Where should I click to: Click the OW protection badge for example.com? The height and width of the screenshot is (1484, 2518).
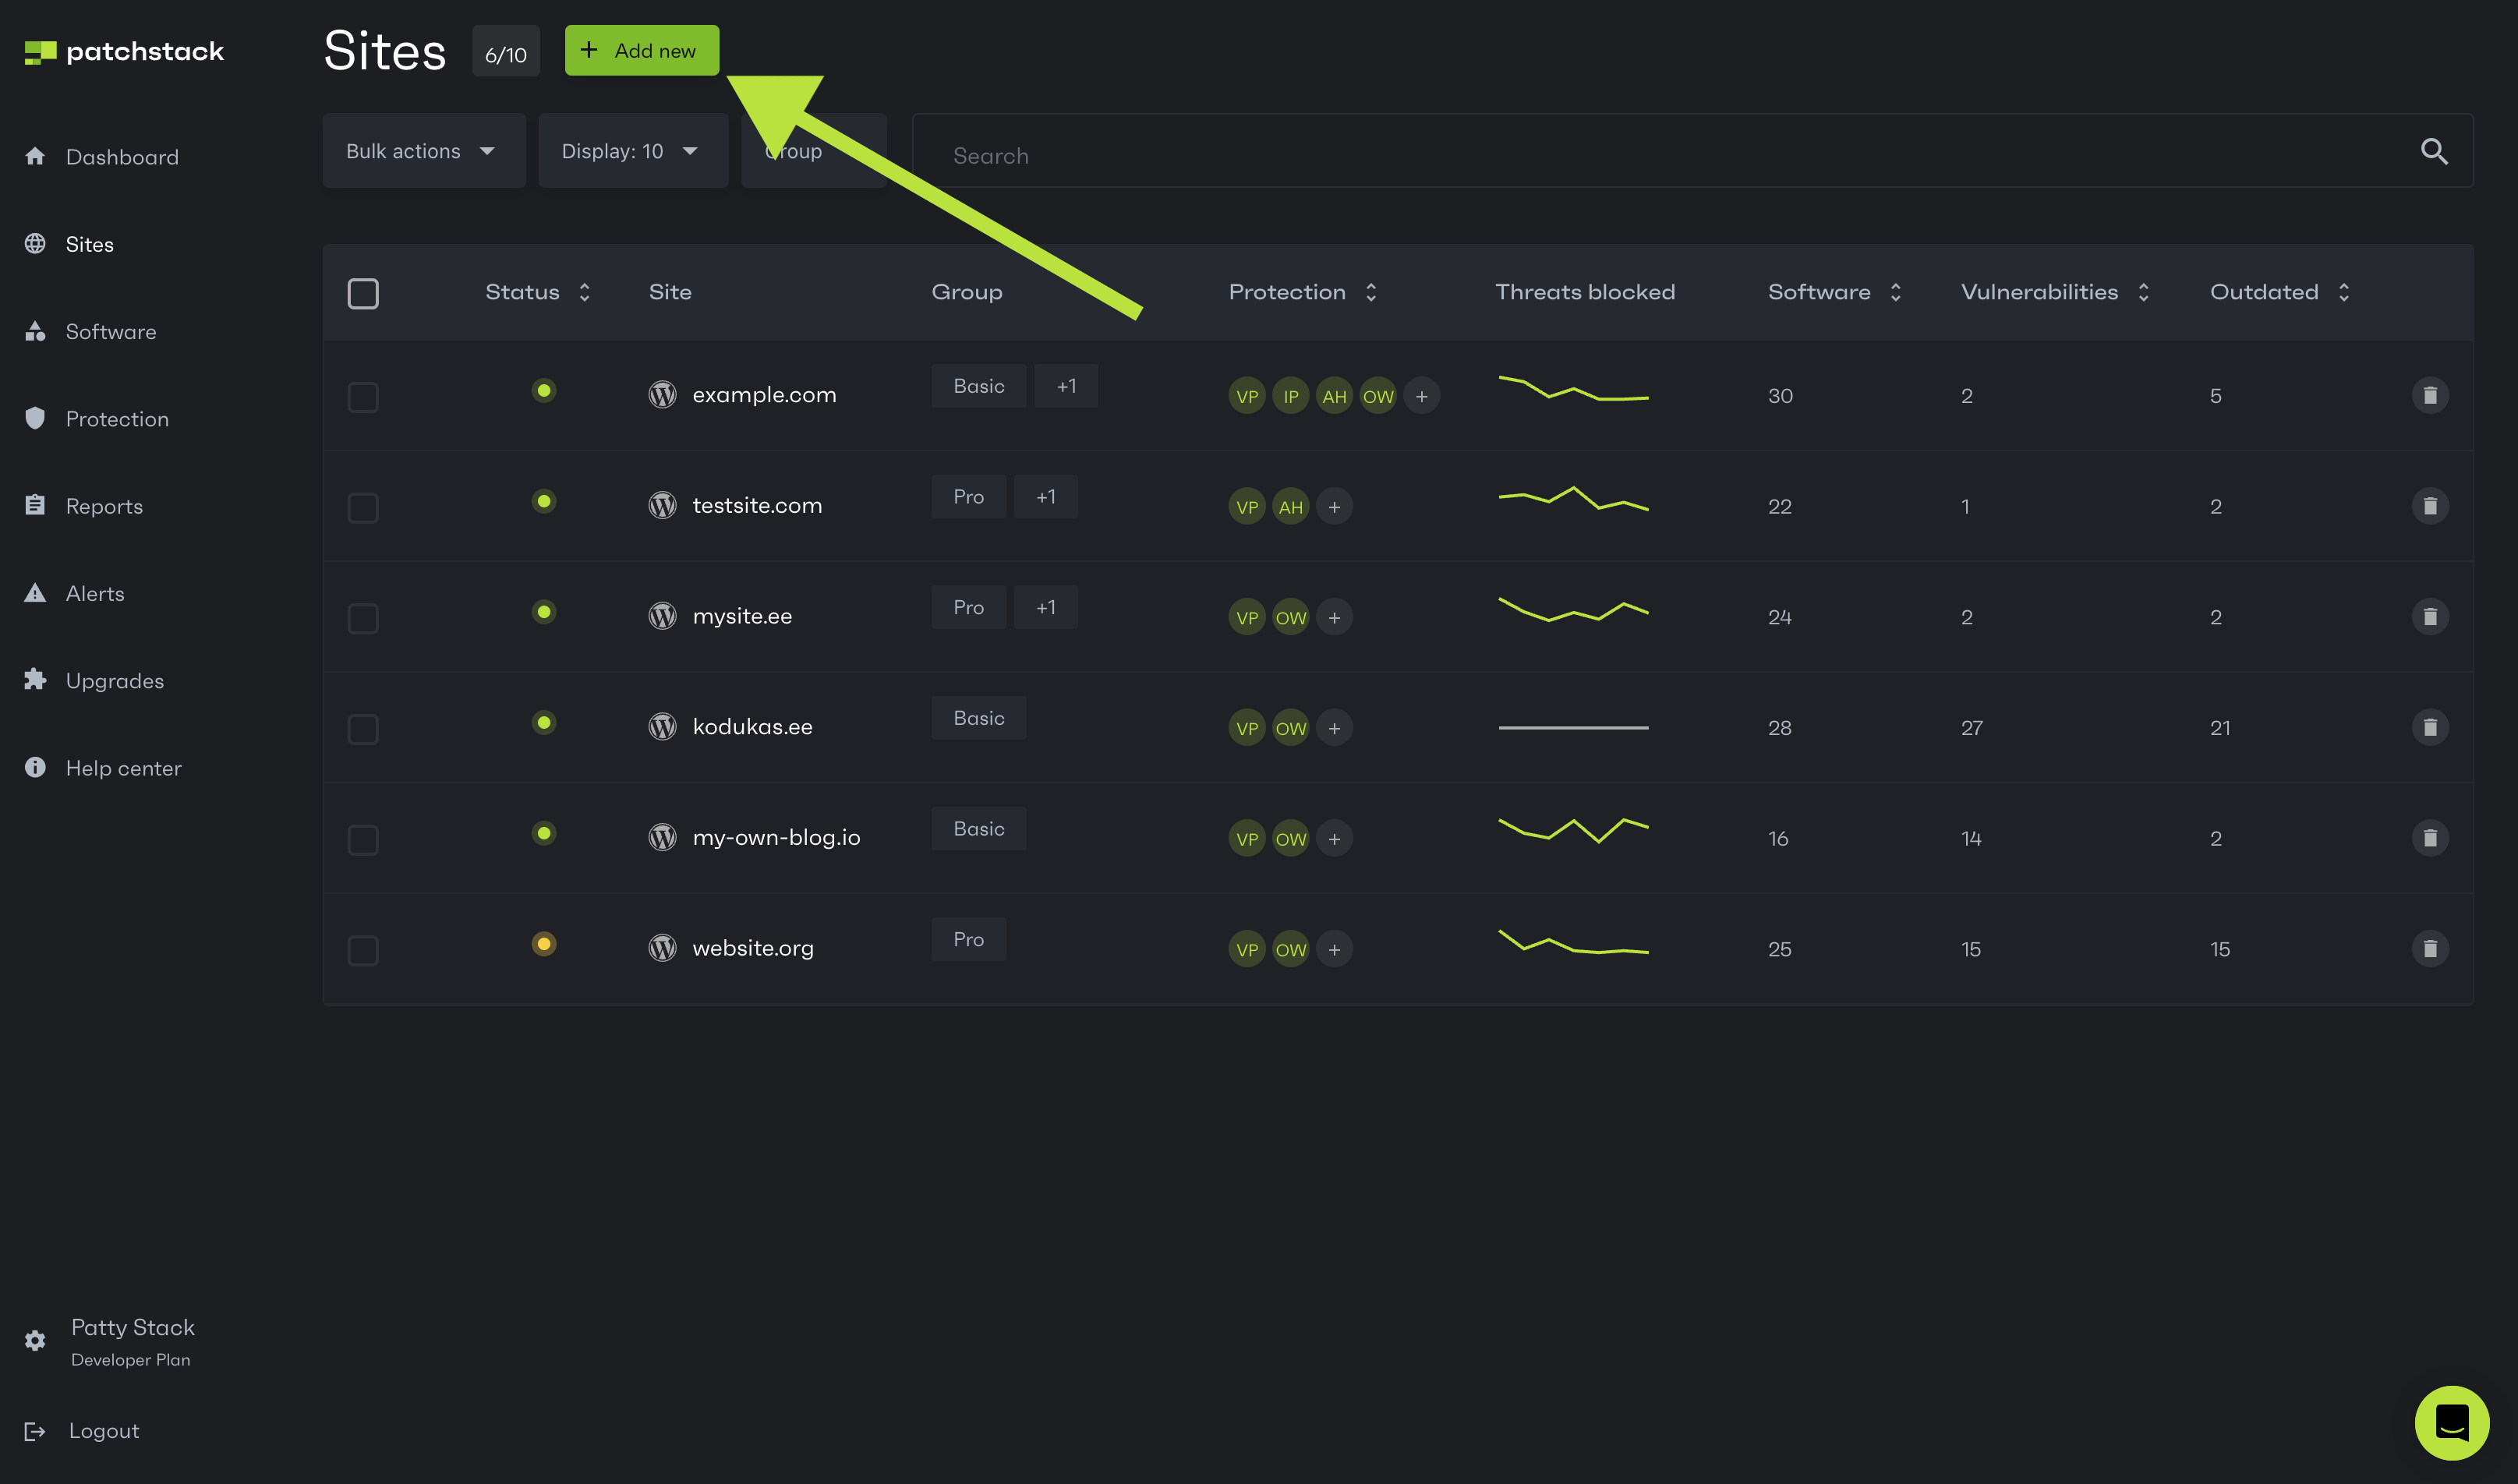pyautogui.click(x=1378, y=396)
